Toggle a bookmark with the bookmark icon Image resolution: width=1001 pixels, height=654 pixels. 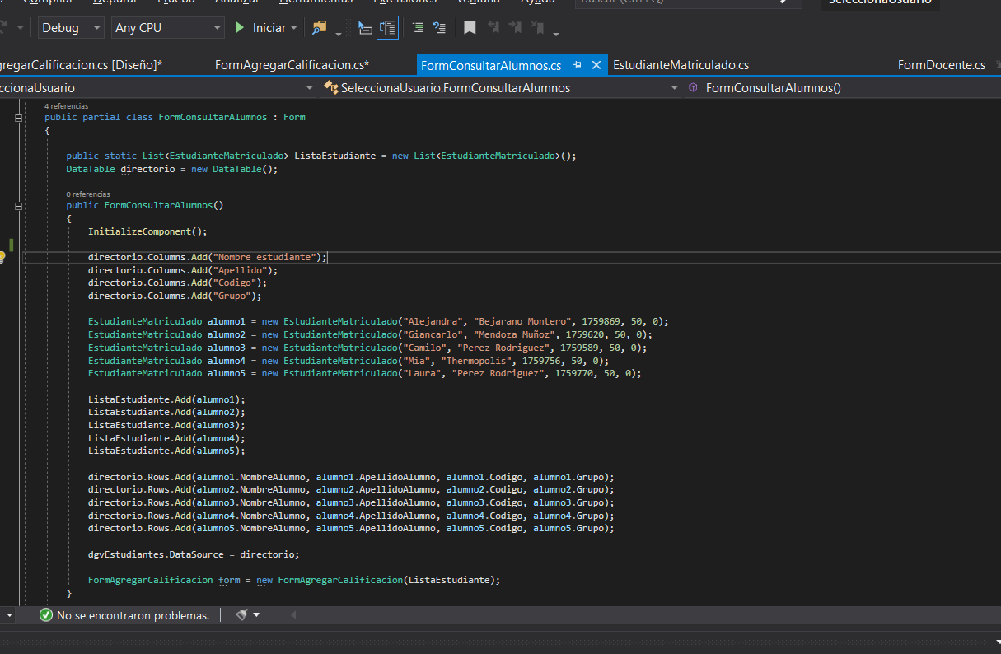coord(470,28)
